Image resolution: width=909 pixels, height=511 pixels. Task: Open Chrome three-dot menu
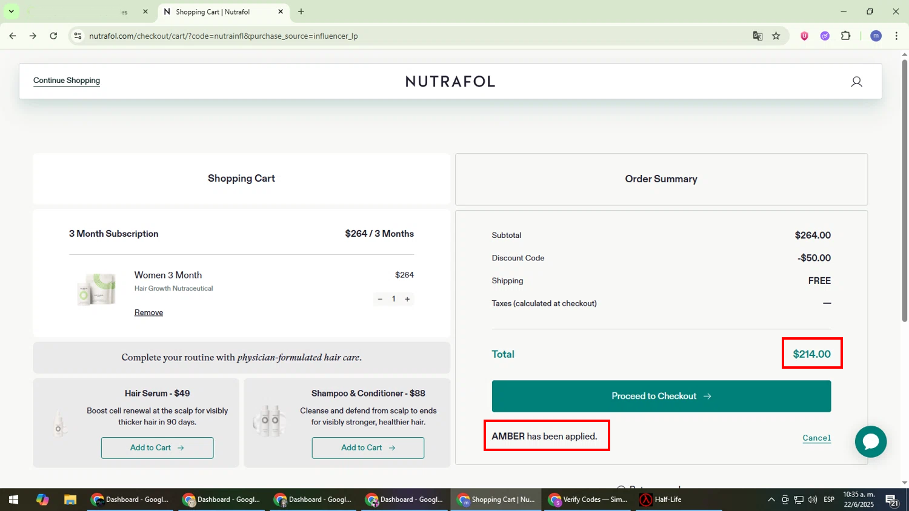coord(896,36)
